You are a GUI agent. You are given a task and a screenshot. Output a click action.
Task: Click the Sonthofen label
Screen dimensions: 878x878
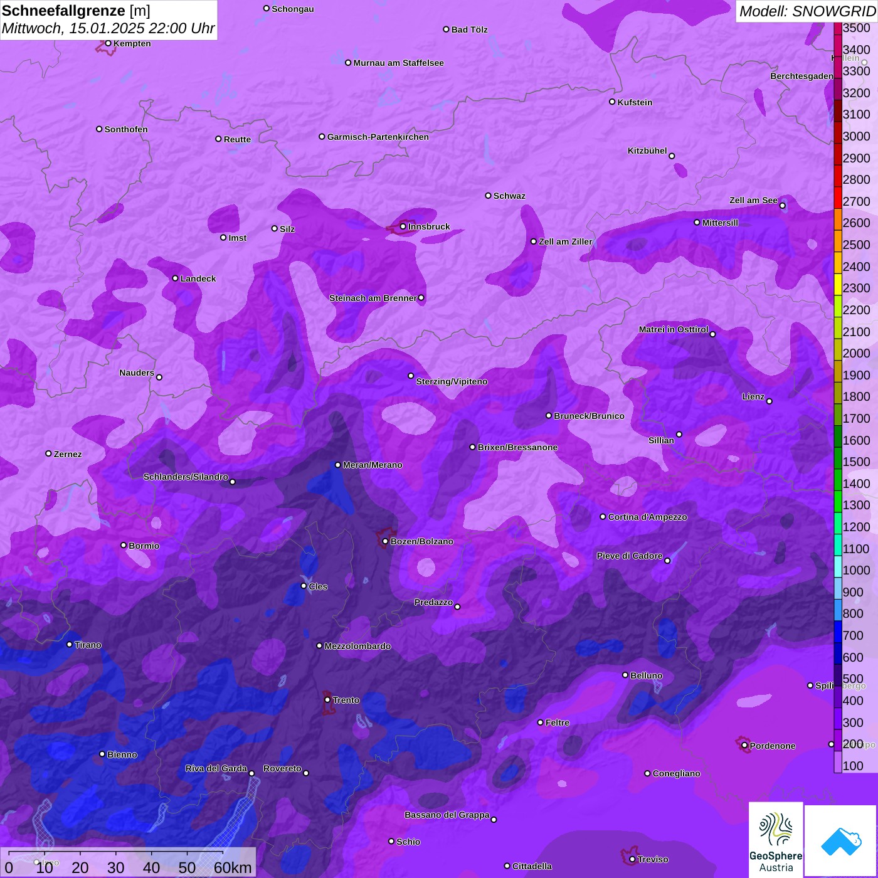click(x=126, y=129)
